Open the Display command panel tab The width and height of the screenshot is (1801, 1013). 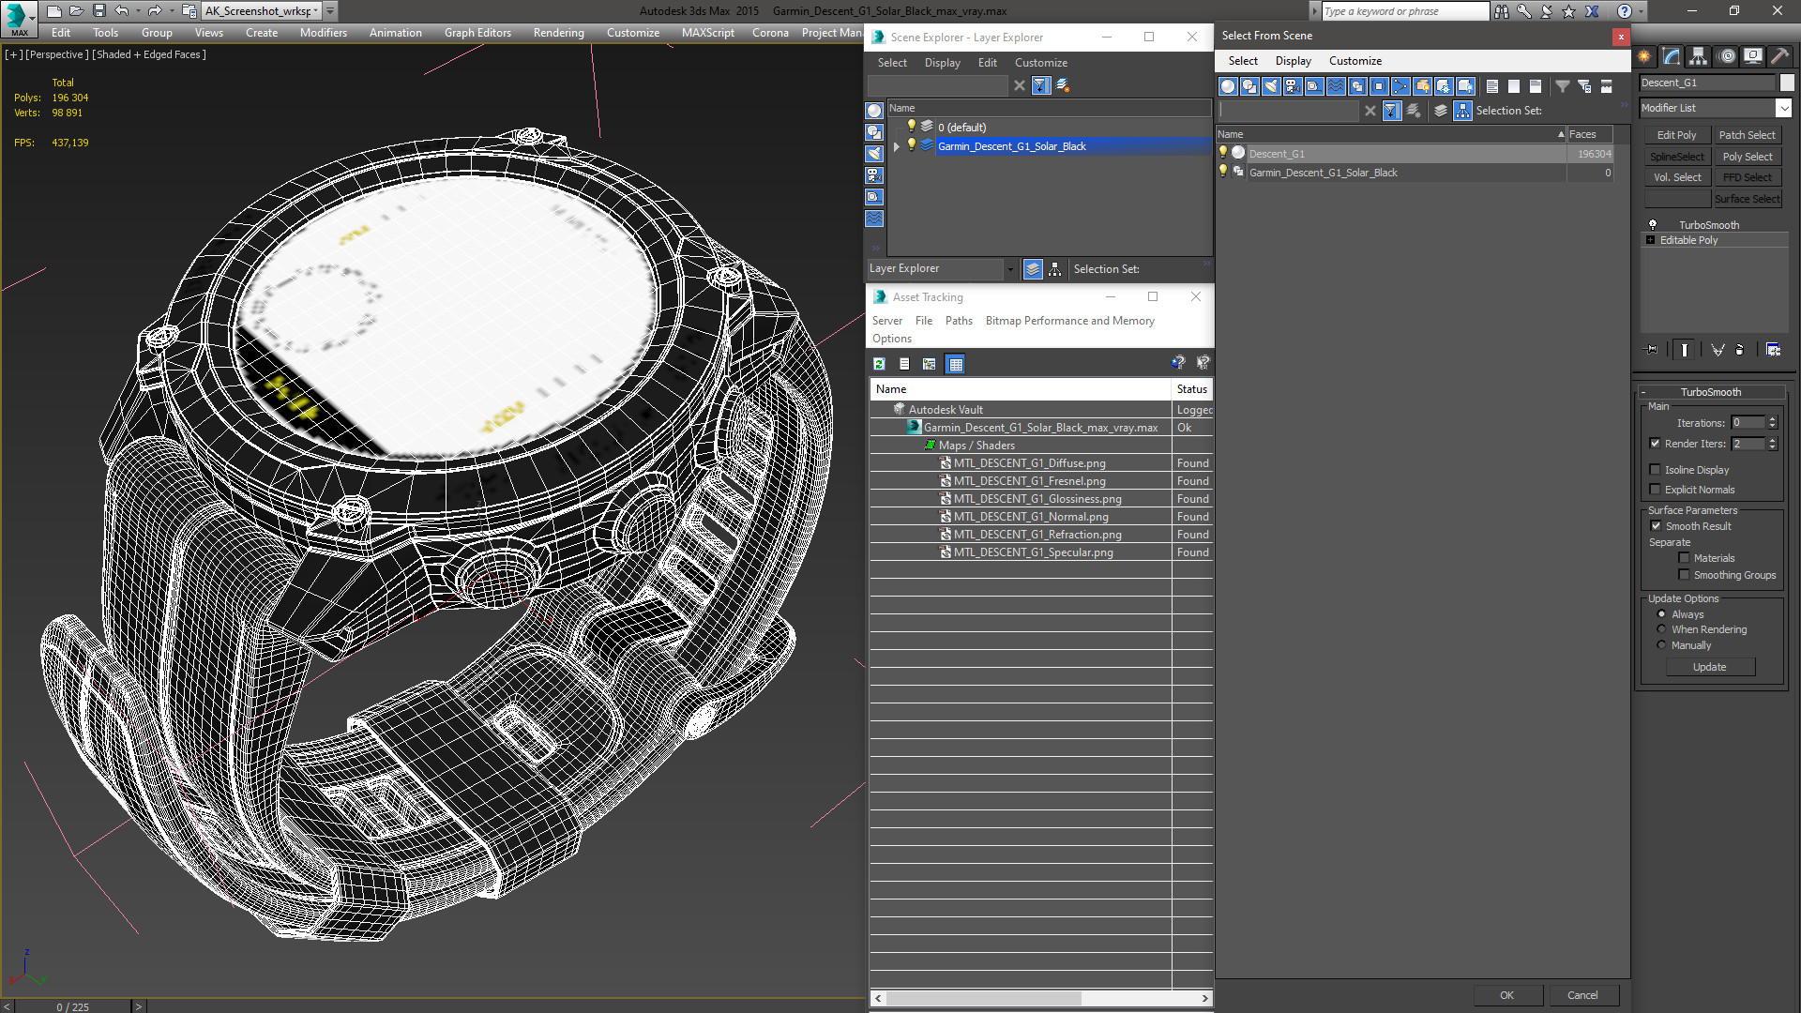[1752, 56]
